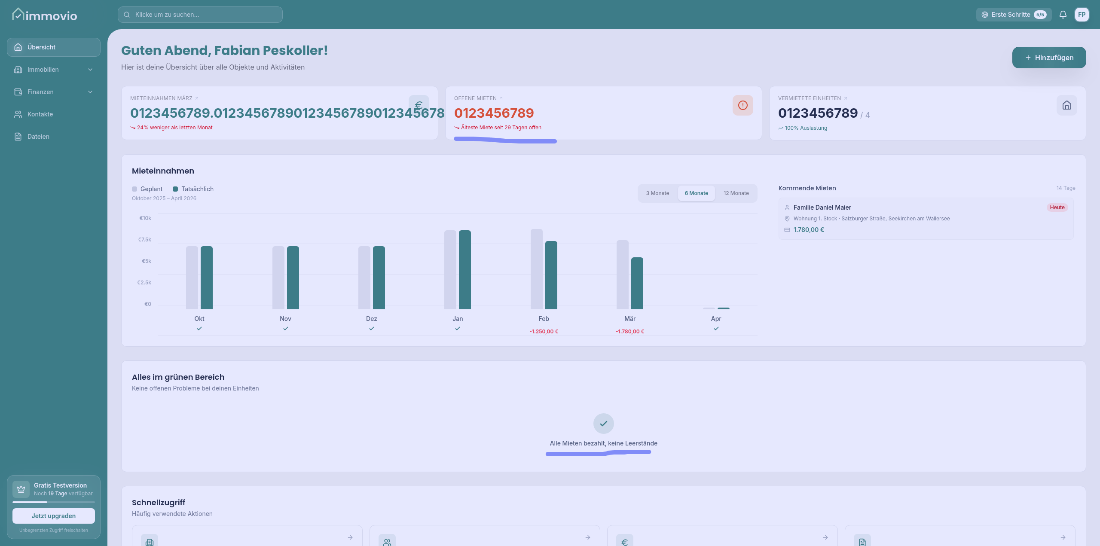Click the Jetzt upgraden button
1100x546 pixels.
[x=54, y=516]
